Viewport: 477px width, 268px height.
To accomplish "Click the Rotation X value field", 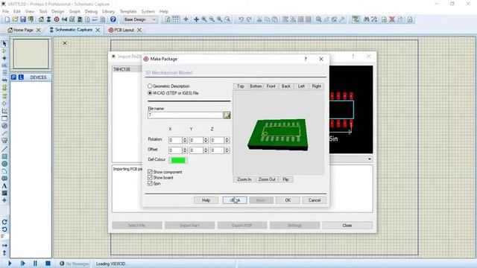I will coord(175,140).
